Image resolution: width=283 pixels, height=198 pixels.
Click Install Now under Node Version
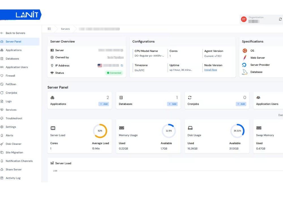(211, 70)
